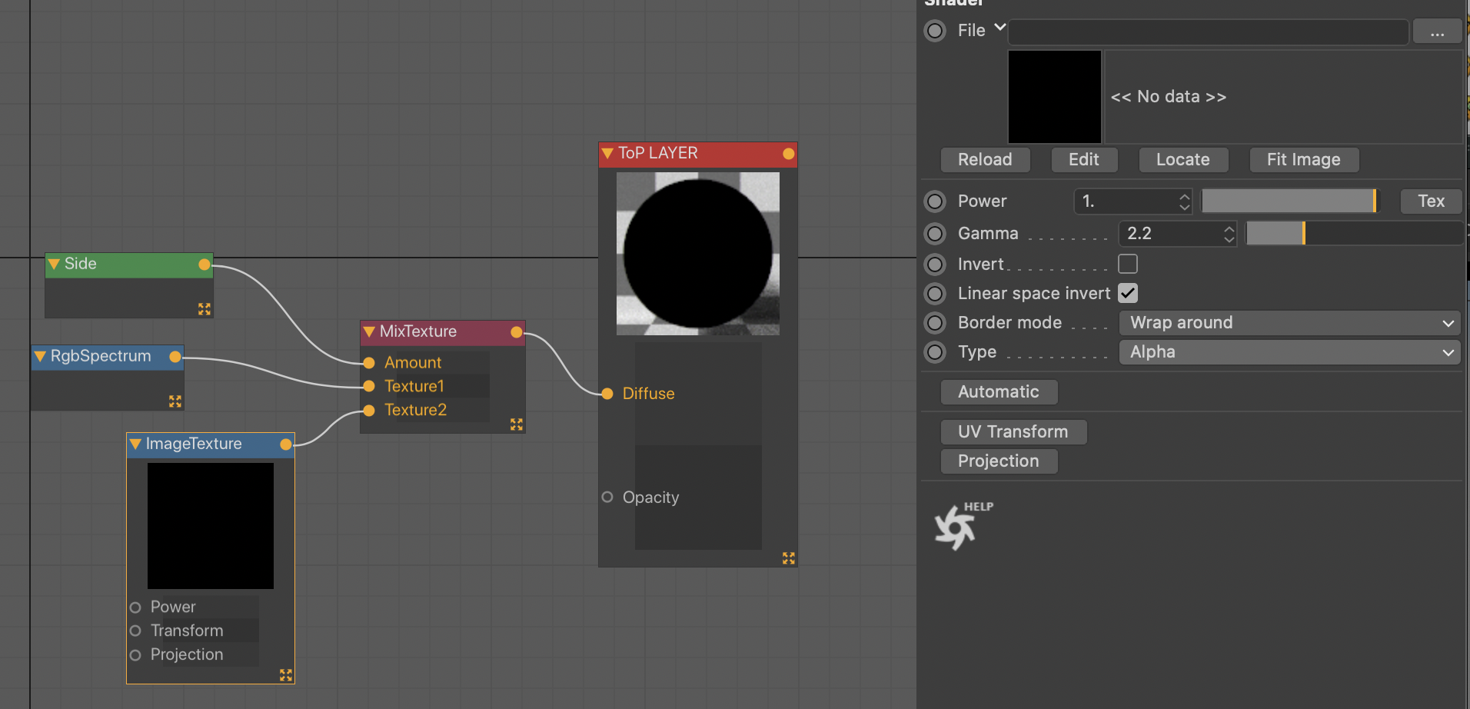
Task: Toggle the Gamma animation dot
Action: (935, 234)
